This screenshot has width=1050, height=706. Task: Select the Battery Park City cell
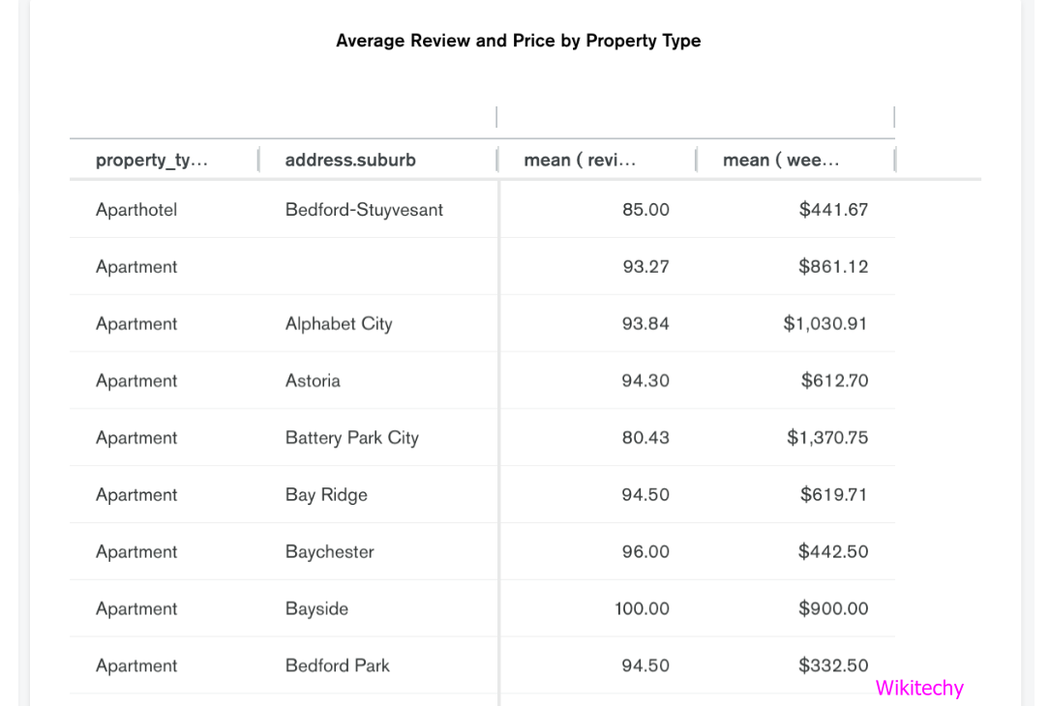tap(351, 438)
